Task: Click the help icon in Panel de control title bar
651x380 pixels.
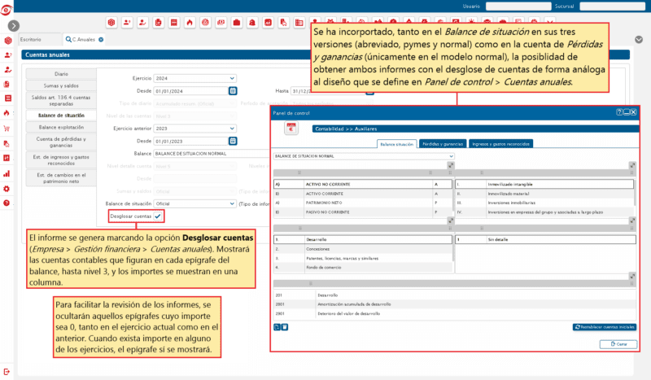Action: click(619, 112)
